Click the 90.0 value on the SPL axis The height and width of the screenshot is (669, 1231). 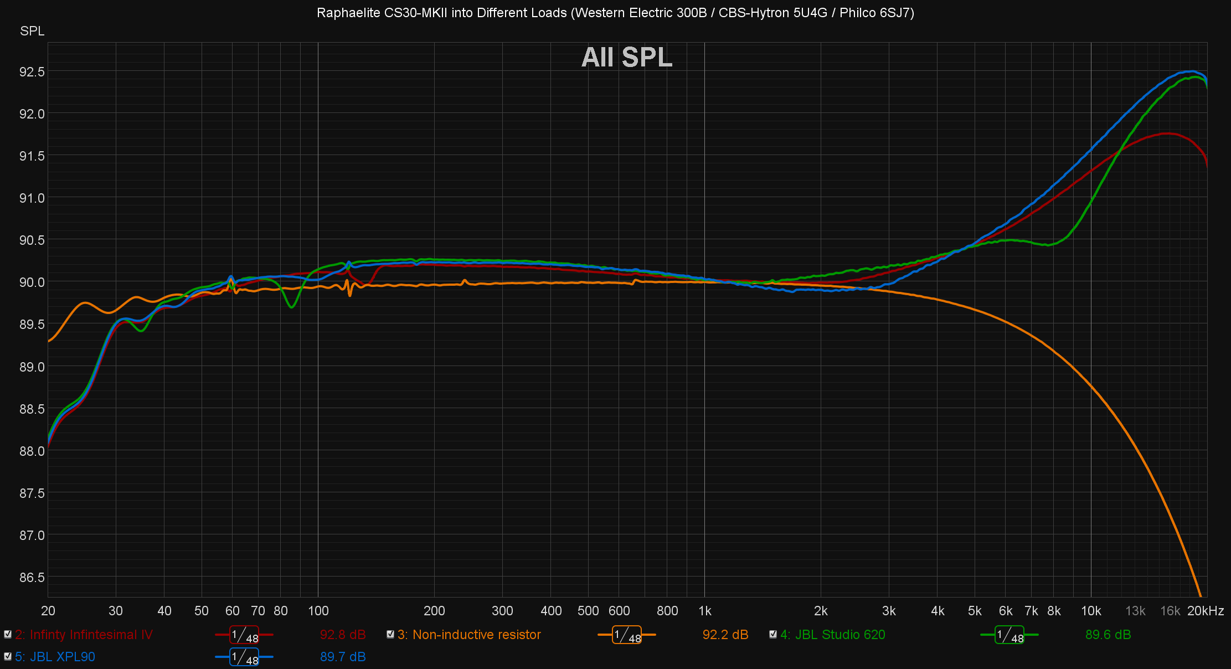pyautogui.click(x=32, y=282)
